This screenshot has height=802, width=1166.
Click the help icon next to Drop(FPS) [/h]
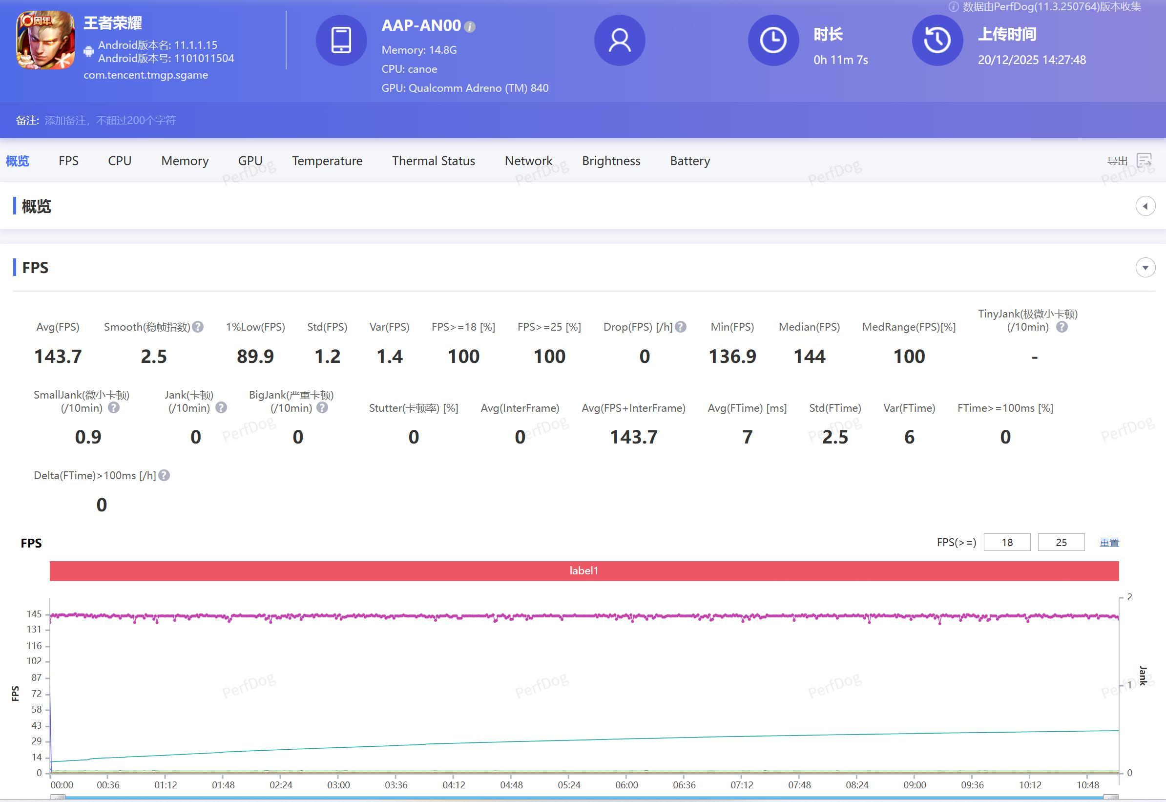click(681, 327)
